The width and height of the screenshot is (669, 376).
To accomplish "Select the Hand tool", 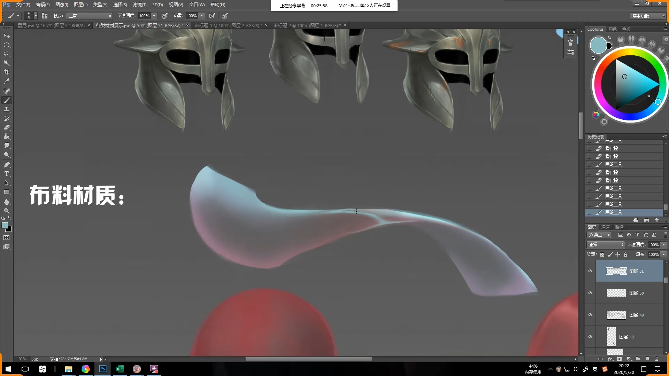I will pyautogui.click(x=7, y=202).
